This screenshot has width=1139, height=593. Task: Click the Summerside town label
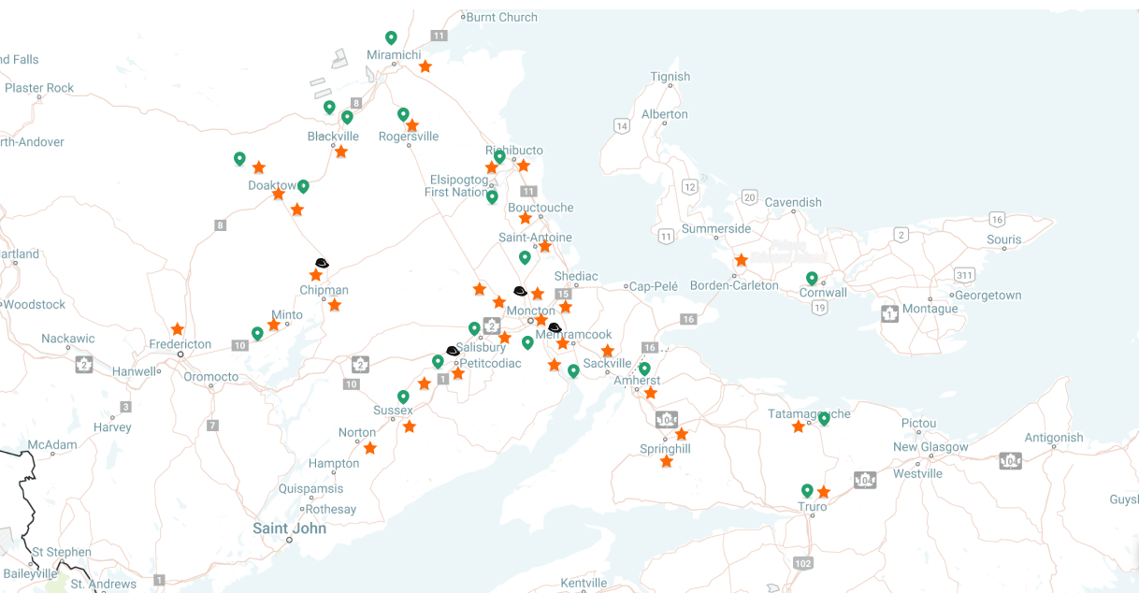click(716, 229)
